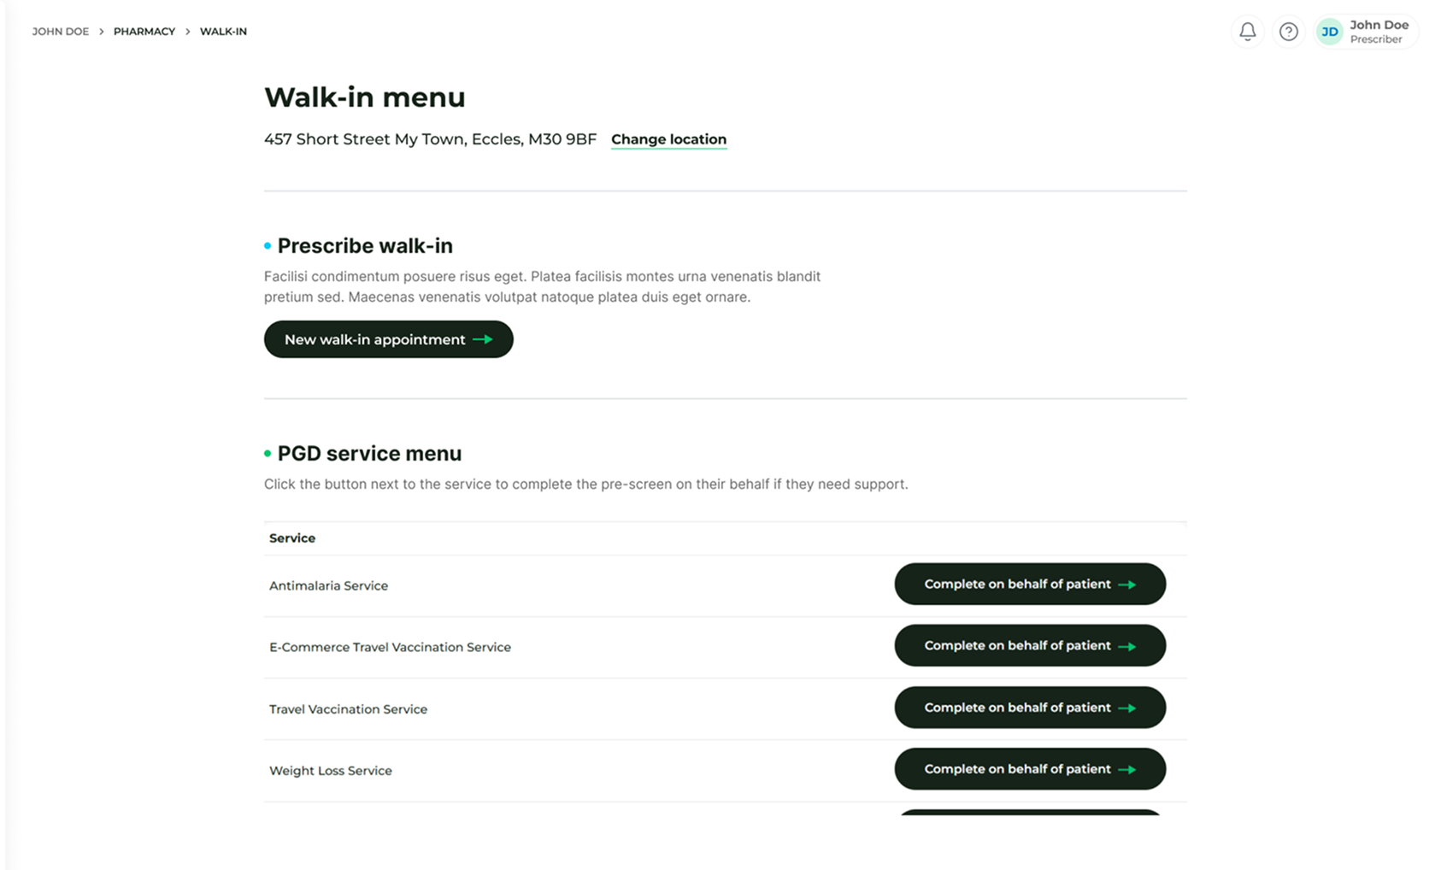The width and height of the screenshot is (1447, 870).
Task: Click the Service column header
Action: click(x=292, y=538)
